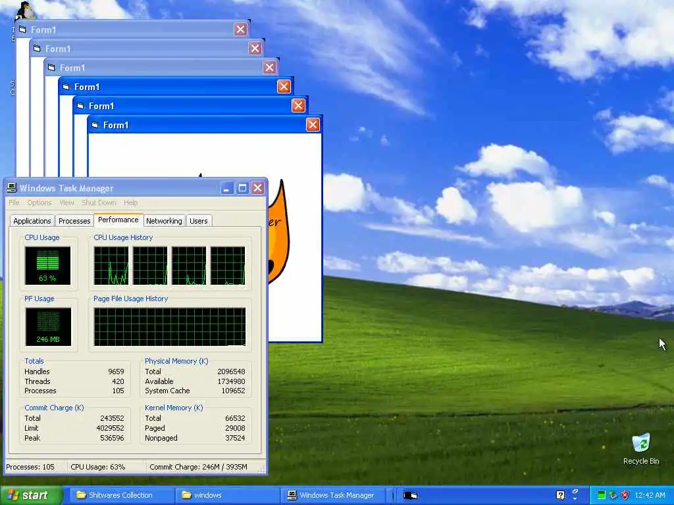674x505 pixels.
Task: Close the third Form1 window from front
Action: tap(284, 86)
